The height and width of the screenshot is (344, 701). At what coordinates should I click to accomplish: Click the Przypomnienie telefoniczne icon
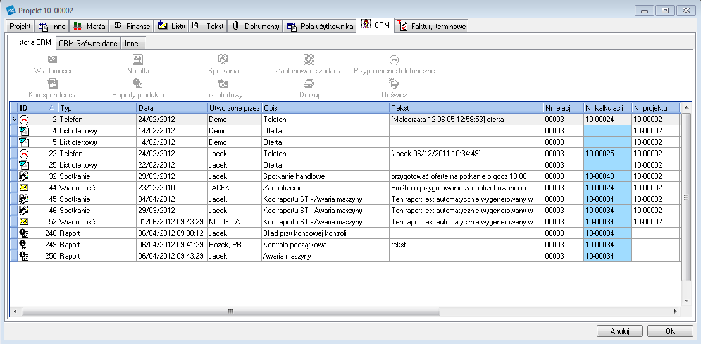click(x=394, y=60)
